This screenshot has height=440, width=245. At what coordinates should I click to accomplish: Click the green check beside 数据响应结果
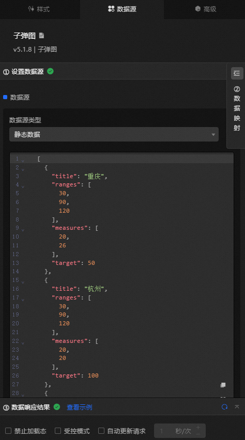coord(57,407)
